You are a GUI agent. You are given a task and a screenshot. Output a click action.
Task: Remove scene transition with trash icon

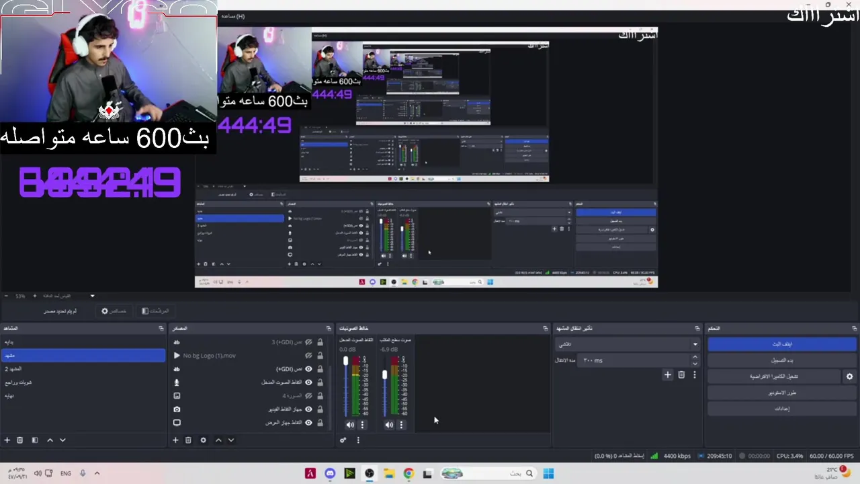click(x=681, y=375)
